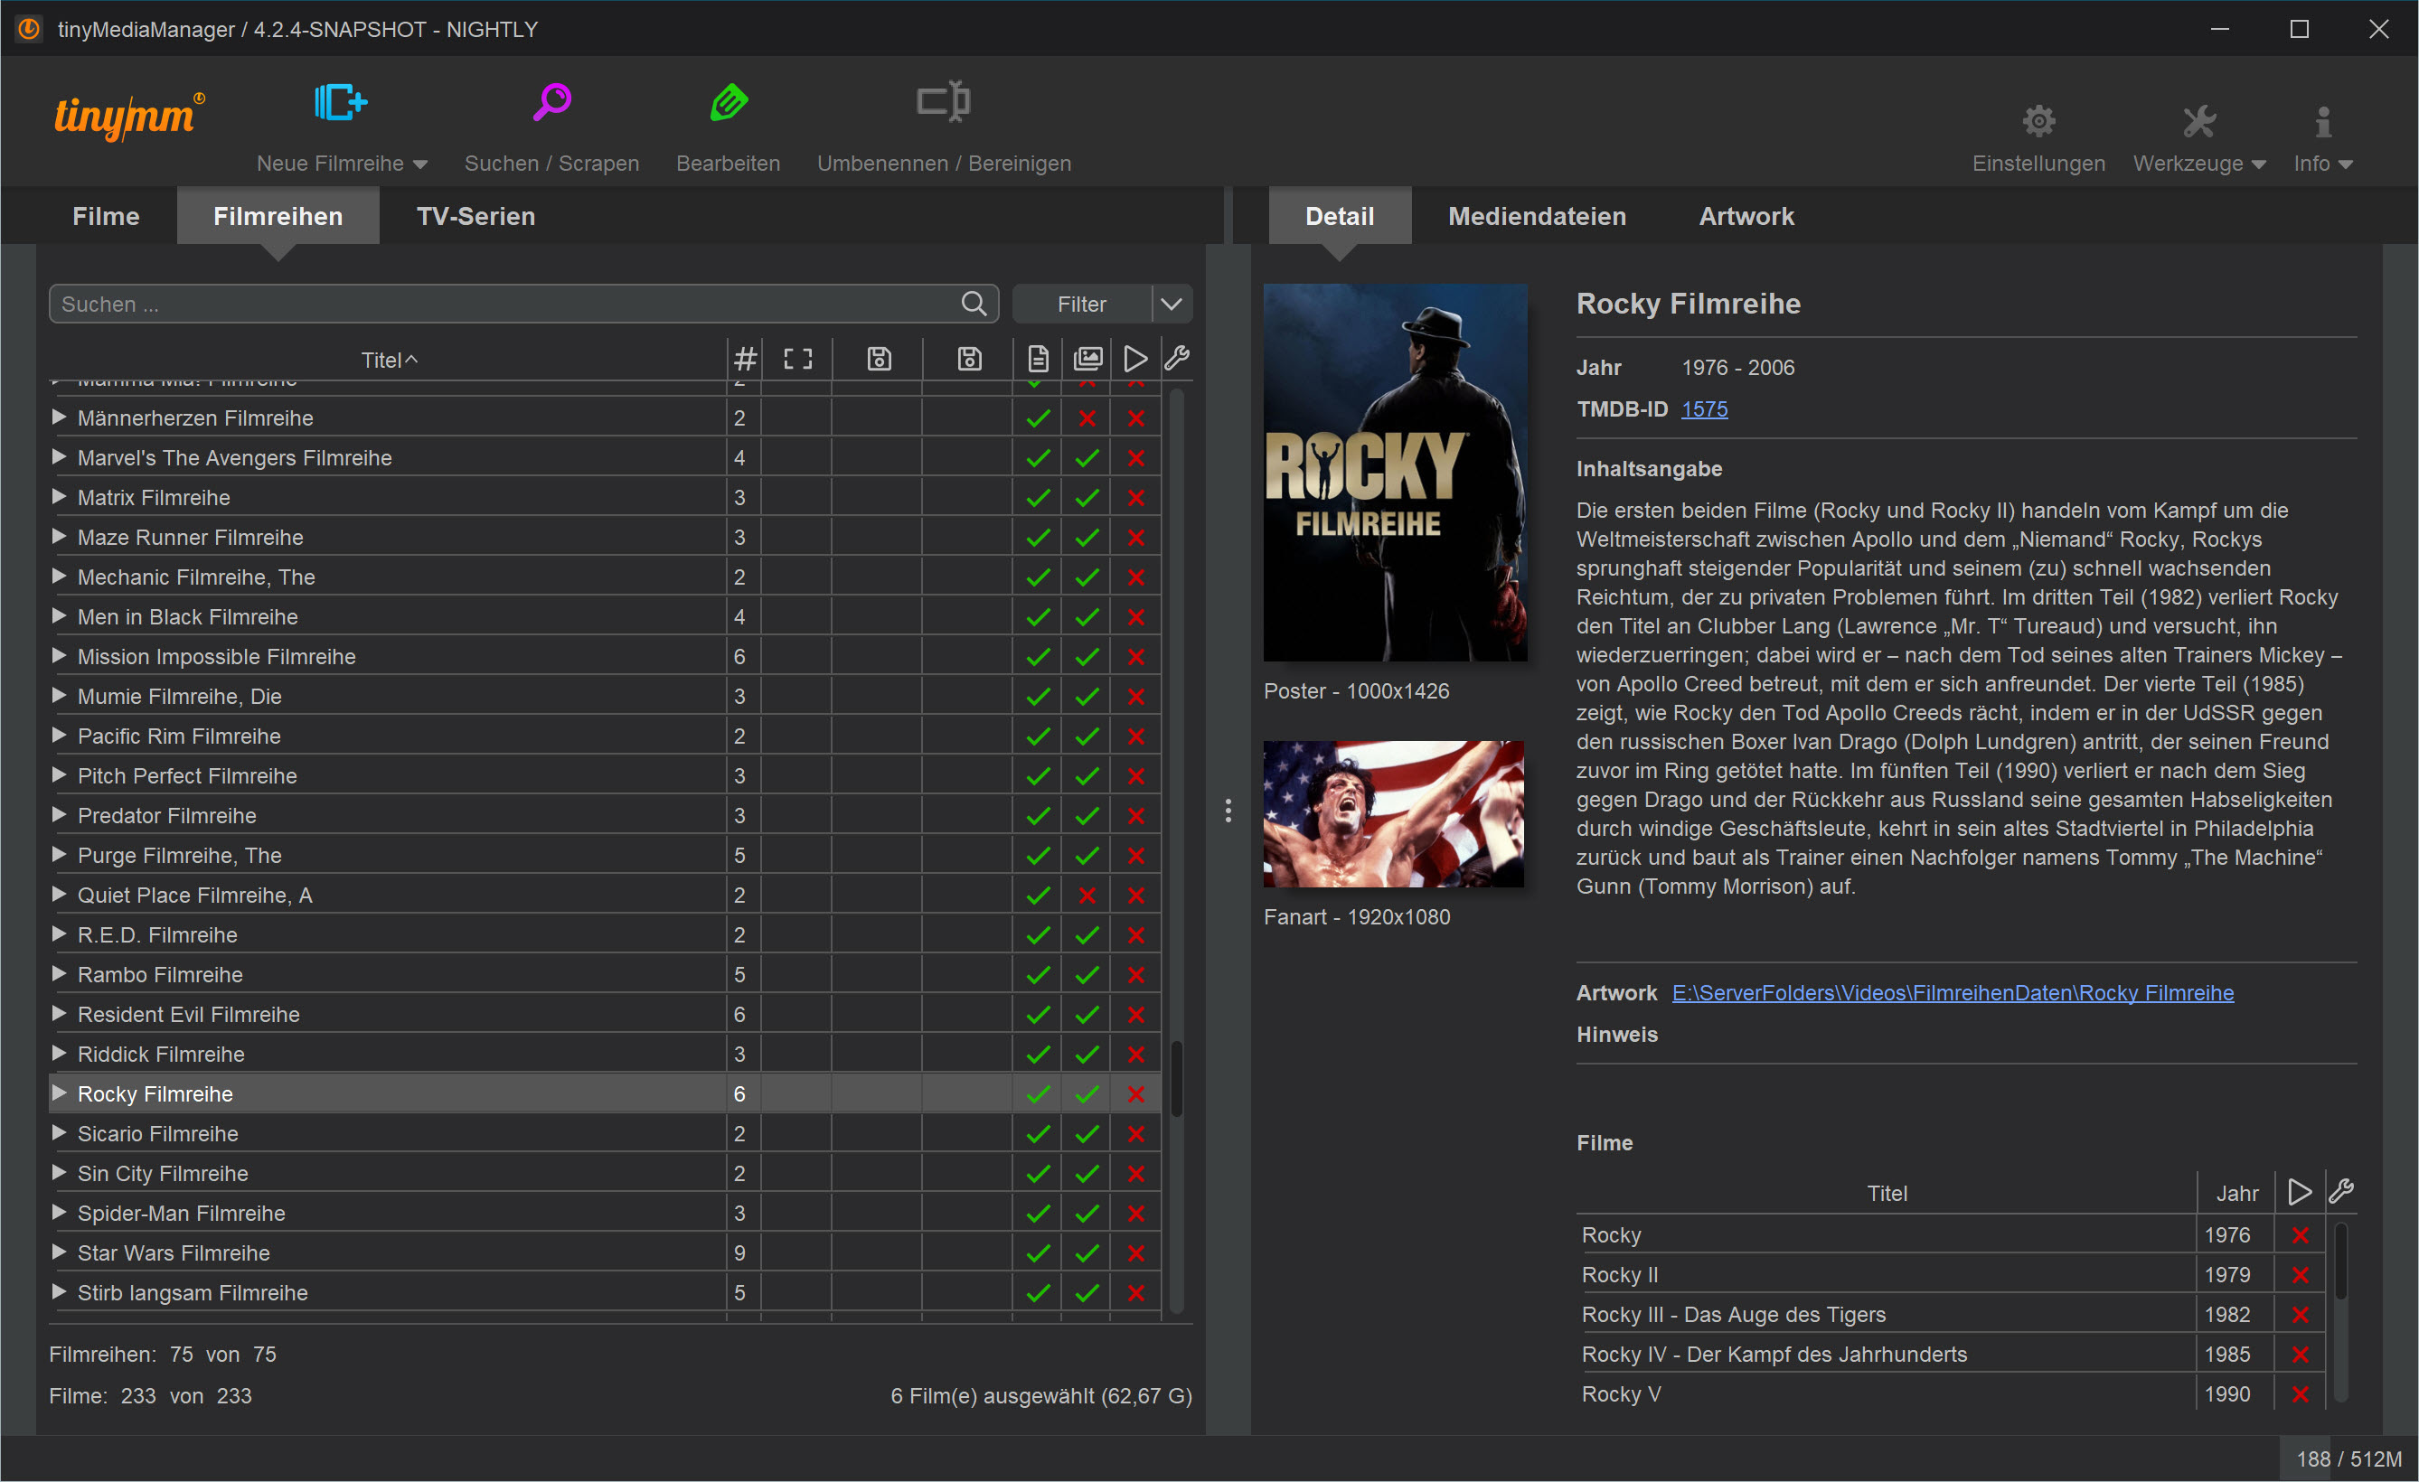Viewport: 2419px width, 1482px height.
Task: Click the red X in Rocky IV row
Action: (x=2300, y=1355)
